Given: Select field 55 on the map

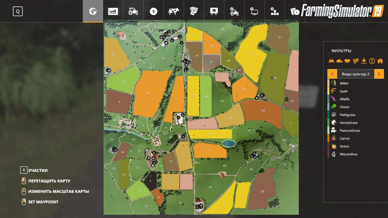Looking at the screenshot, I should (x=275, y=78).
